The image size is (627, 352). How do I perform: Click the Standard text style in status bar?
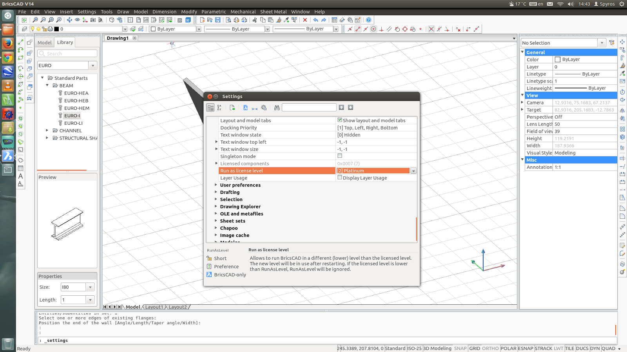[395, 348]
